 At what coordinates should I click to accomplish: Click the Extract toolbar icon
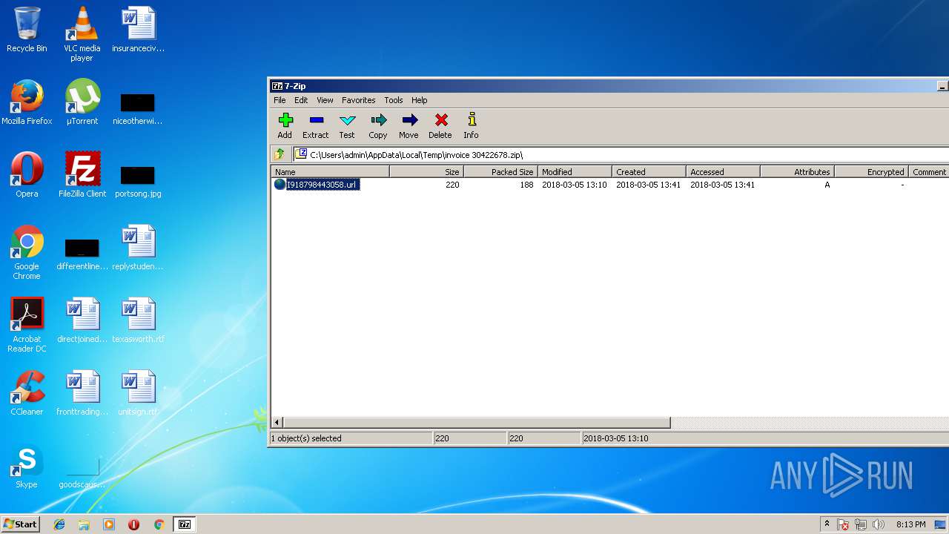click(x=315, y=125)
